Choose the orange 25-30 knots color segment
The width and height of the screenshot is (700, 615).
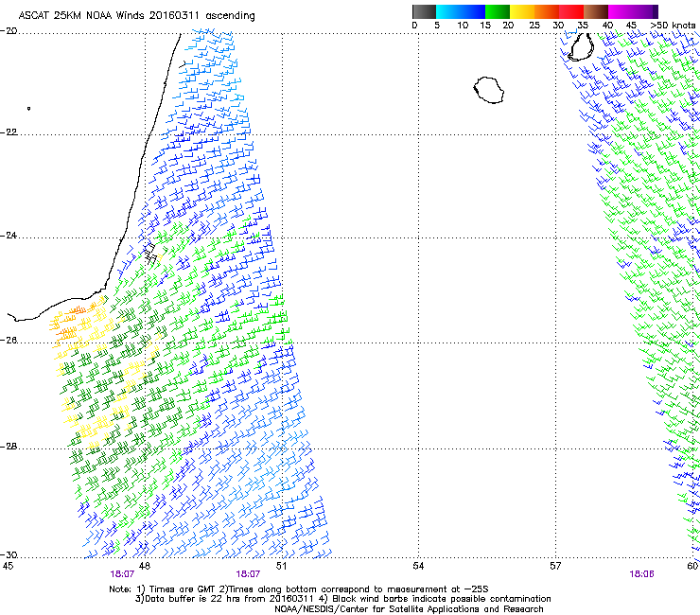point(547,11)
